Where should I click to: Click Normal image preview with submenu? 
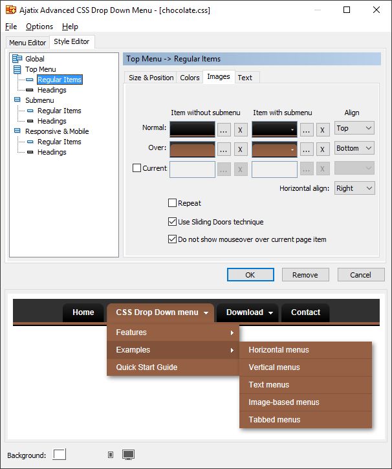coord(274,129)
